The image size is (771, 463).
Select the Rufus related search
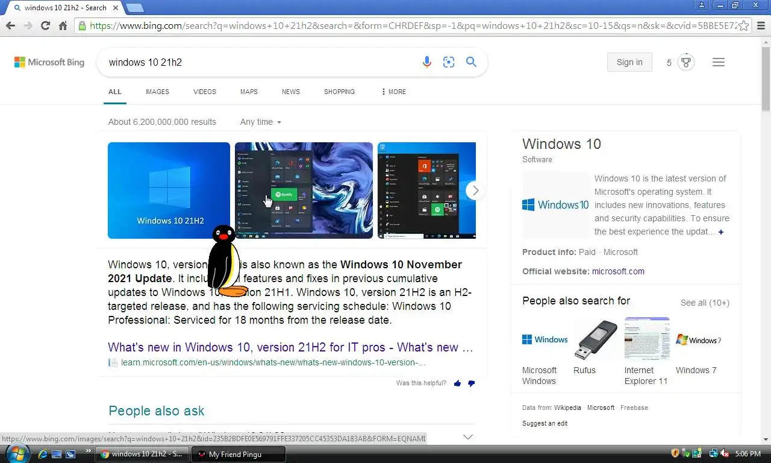[x=595, y=346]
